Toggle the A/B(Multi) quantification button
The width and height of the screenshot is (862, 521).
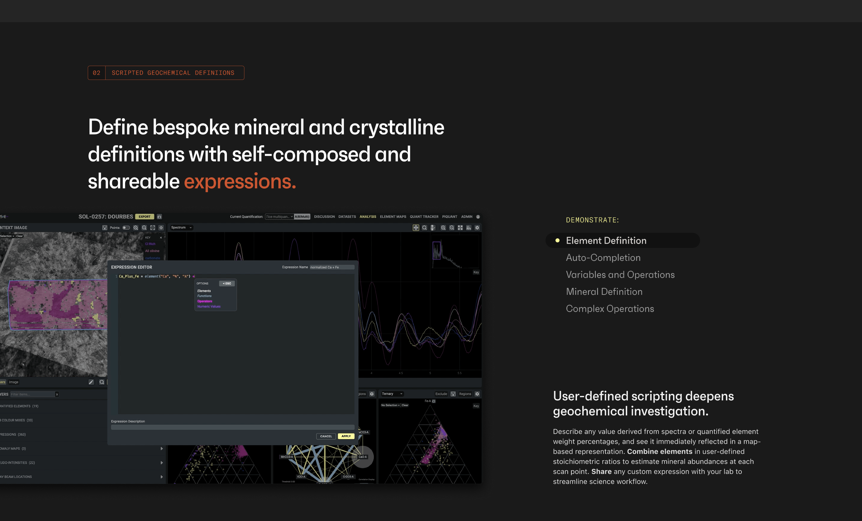point(302,217)
